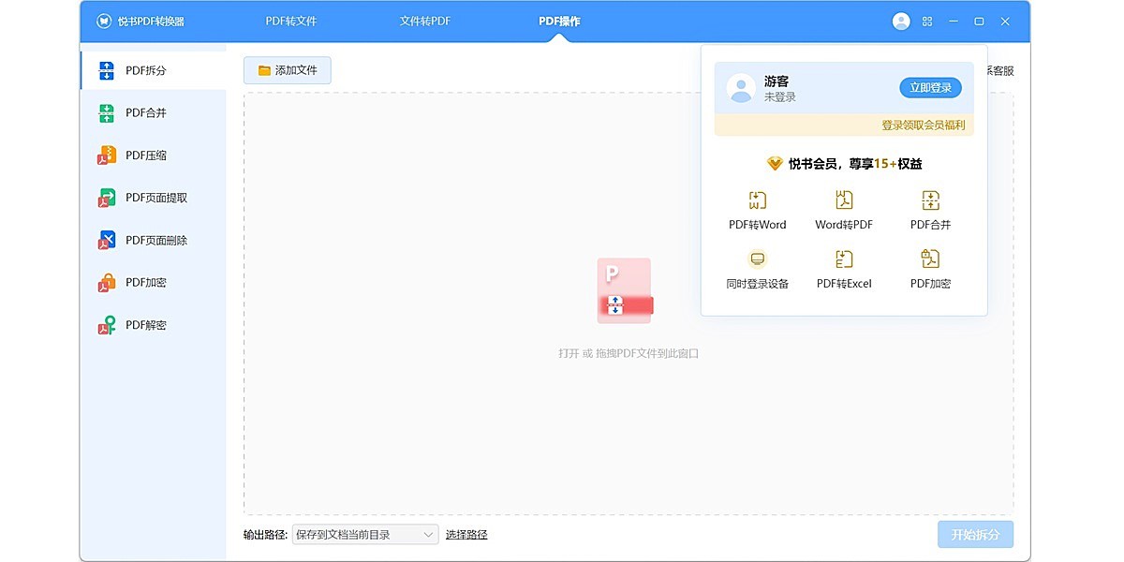Open the apps grid icon beside the avatar
The width and height of the screenshot is (1124, 562).
pyautogui.click(x=926, y=21)
